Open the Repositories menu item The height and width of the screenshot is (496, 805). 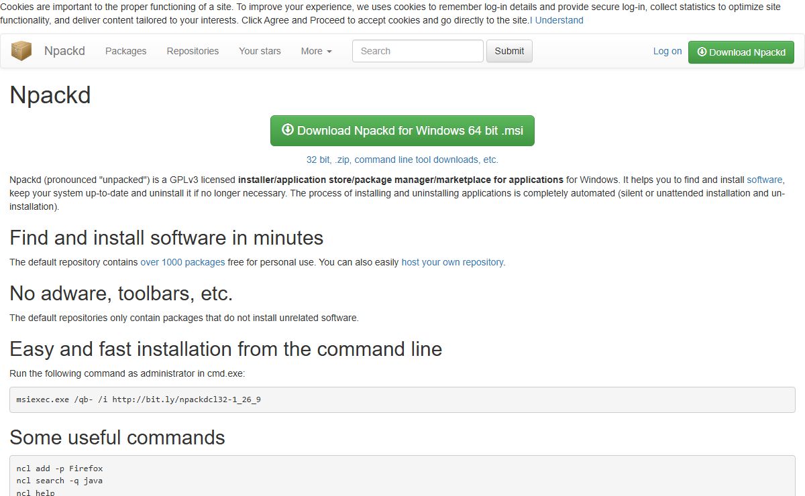193,51
